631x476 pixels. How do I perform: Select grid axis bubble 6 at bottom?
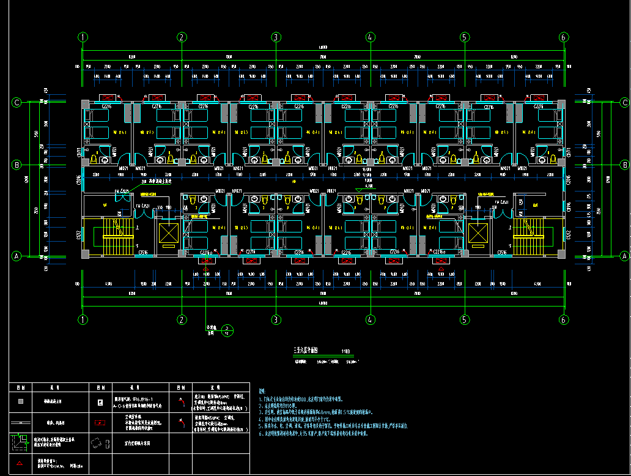[563, 319]
